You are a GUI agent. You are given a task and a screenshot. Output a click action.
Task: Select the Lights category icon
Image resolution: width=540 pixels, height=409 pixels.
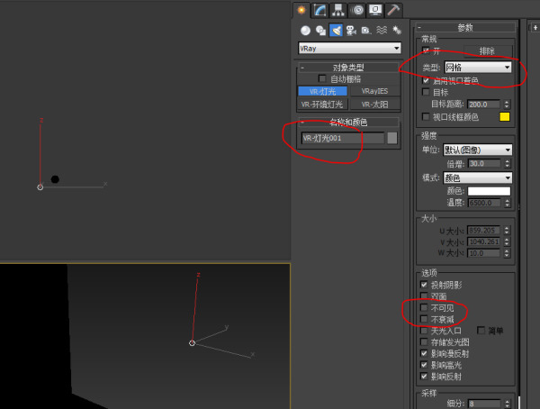coord(336,31)
